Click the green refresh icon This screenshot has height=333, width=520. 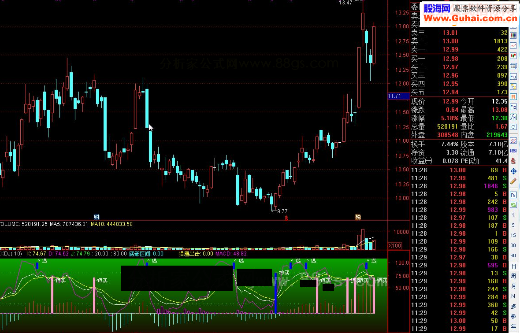click(513, 205)
